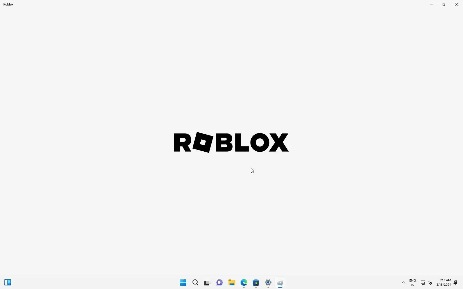Launch the Chat app from taskbar
Viewport: 463px width, 289px height.
click(x=220, y=283)
